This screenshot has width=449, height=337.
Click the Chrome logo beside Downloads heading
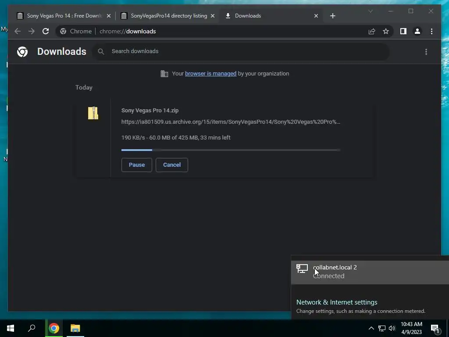point(22,52)
